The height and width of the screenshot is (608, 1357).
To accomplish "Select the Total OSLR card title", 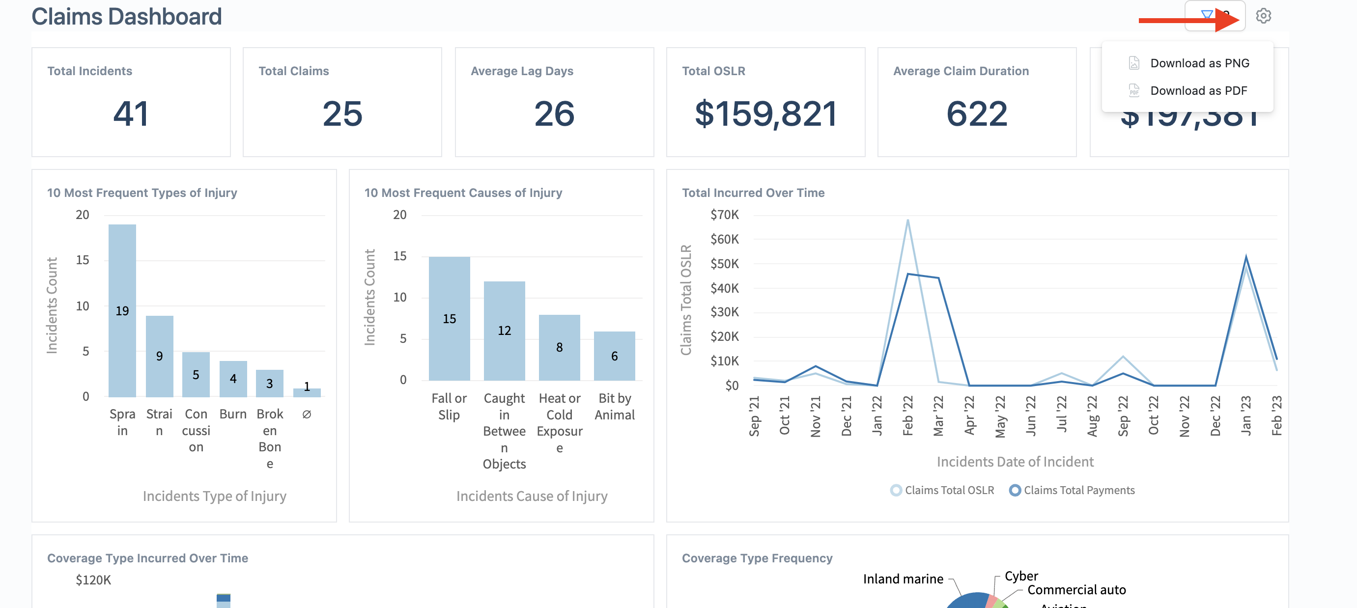I will (713, 71).
